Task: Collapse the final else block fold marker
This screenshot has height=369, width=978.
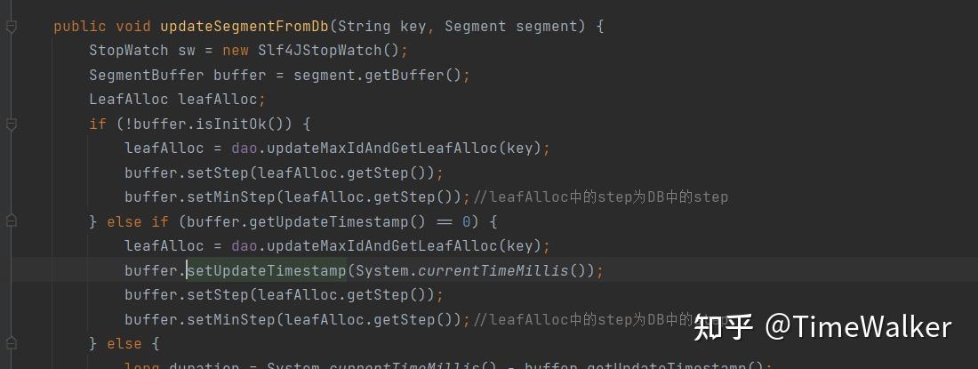Action: tap(11, 343)
